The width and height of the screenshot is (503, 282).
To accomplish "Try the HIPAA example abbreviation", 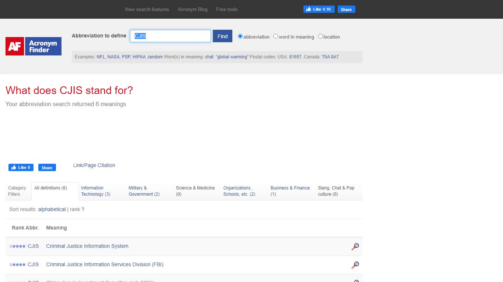I will tap(139, 57).
